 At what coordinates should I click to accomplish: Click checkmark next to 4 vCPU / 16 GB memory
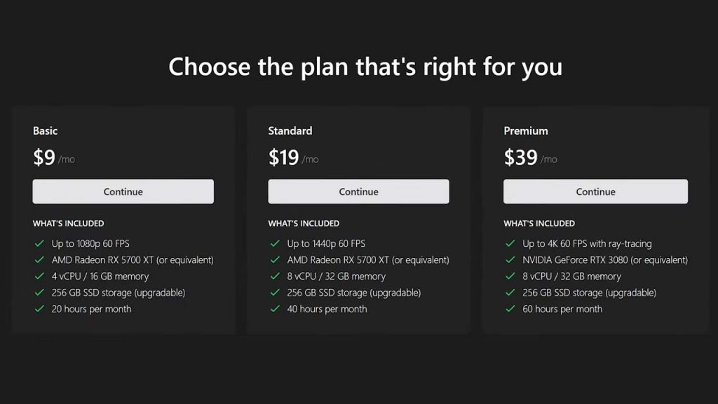pos(39,276)
